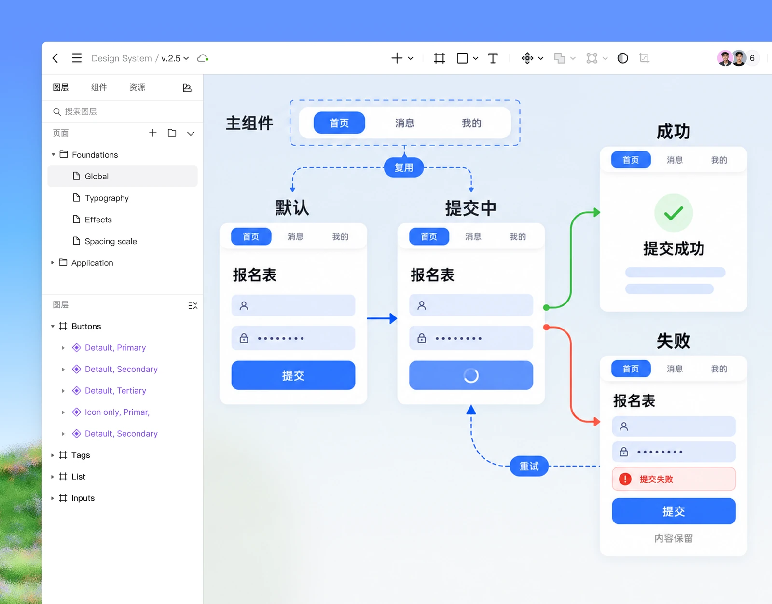Click the 搜索图层 search field

point(123,111)
